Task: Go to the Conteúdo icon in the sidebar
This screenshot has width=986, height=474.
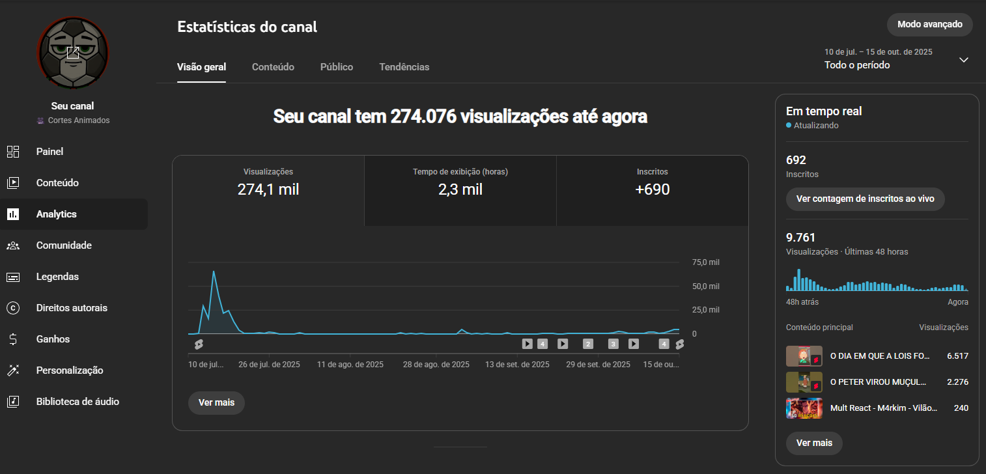Action: pos(13,183)
